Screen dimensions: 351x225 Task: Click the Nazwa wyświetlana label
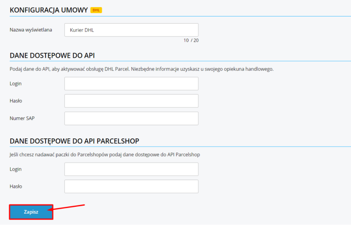pyautogui.click(x=31, y=30)
